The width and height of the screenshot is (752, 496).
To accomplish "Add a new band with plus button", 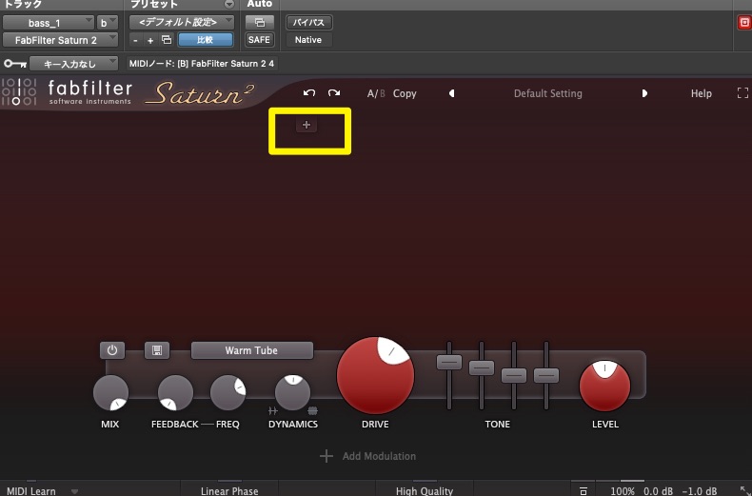I will point(306,125).
